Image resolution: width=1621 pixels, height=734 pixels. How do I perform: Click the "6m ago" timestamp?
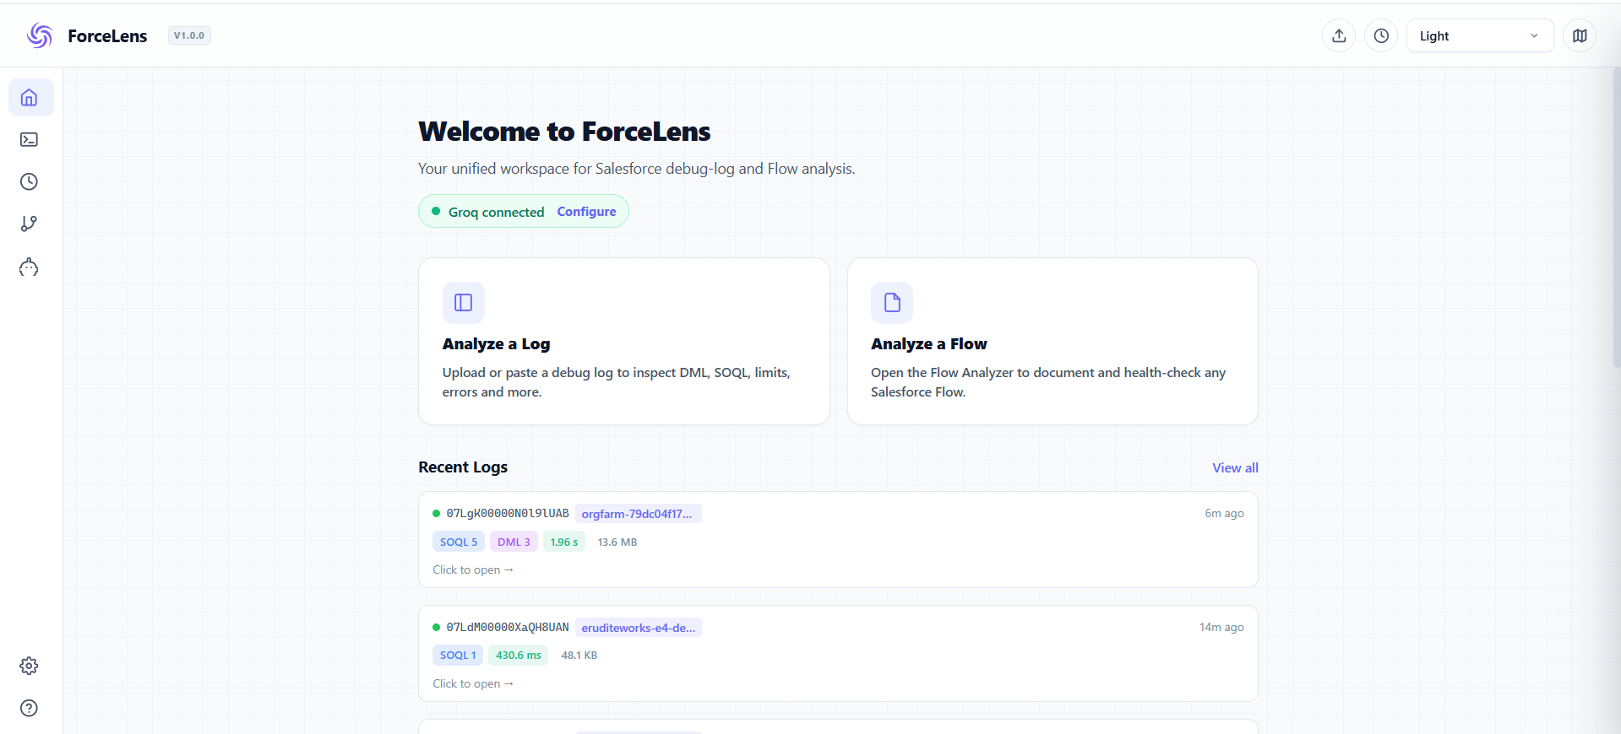point(1224,514)
